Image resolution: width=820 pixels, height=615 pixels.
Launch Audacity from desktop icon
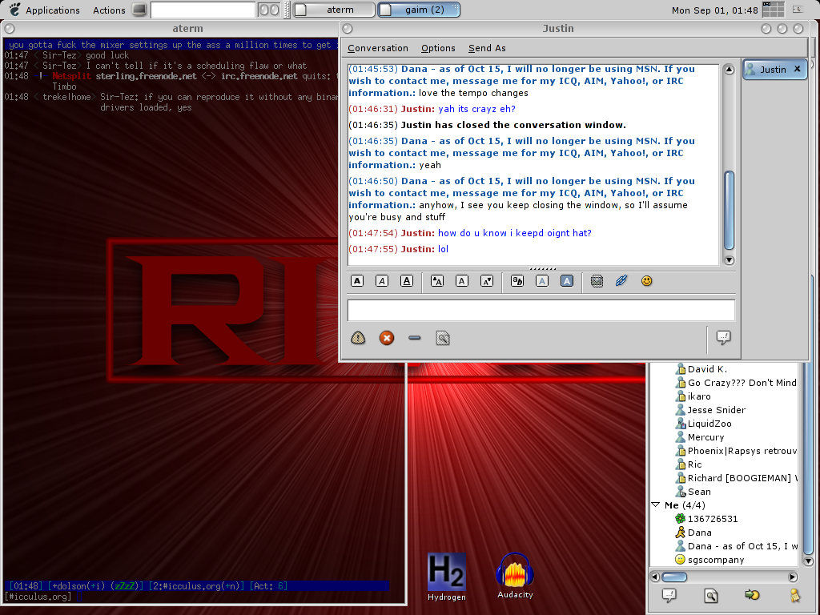point(515,576)
